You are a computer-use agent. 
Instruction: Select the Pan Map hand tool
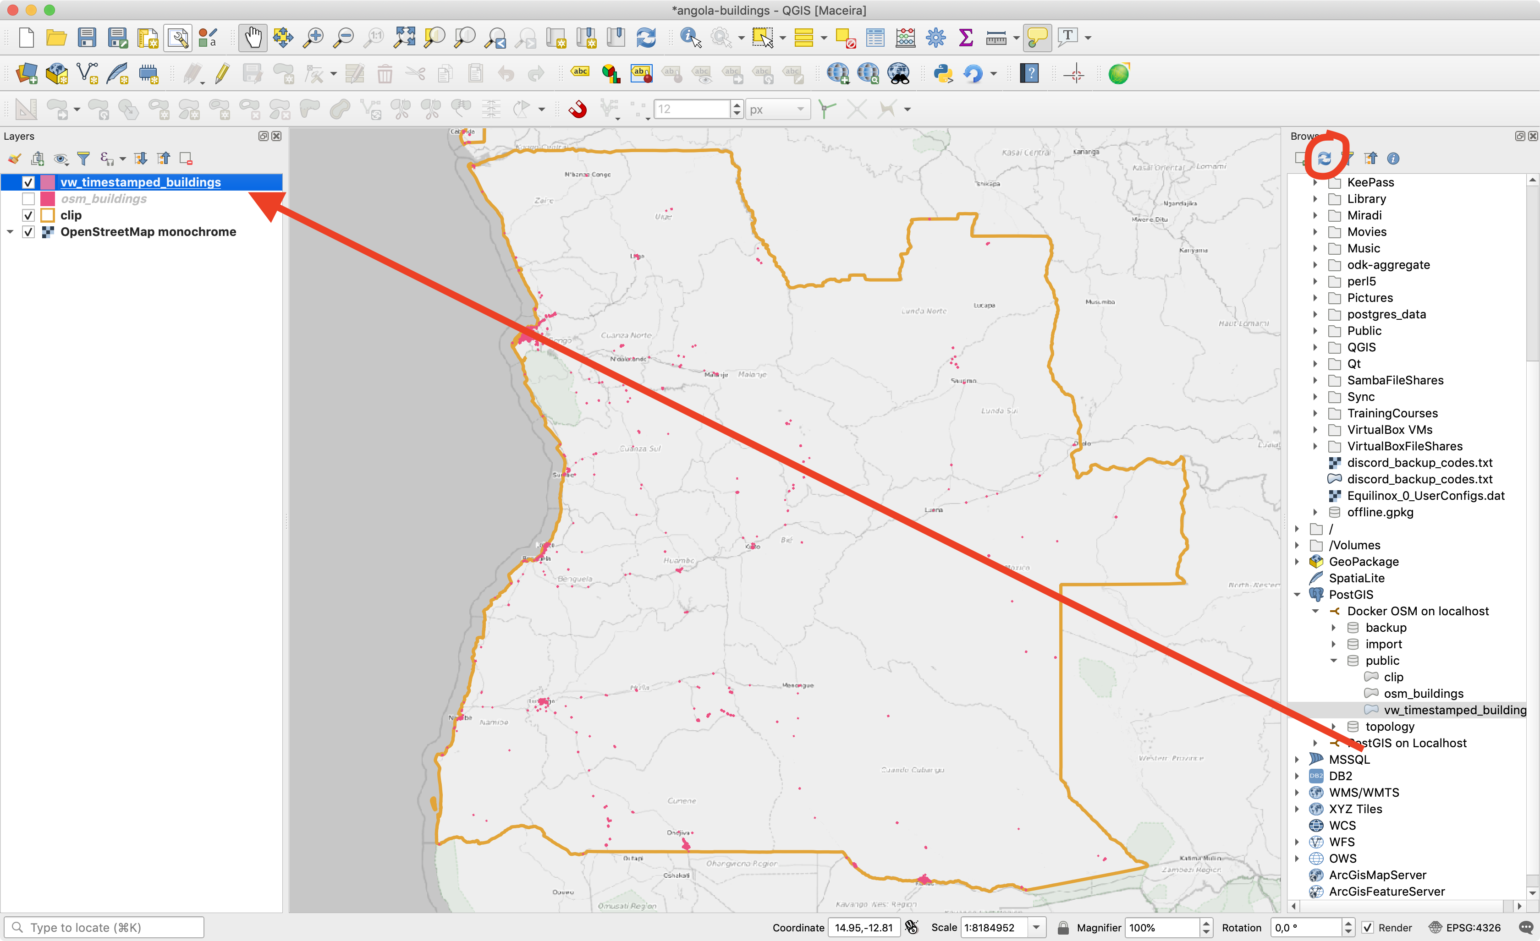(x=253, y=38)
